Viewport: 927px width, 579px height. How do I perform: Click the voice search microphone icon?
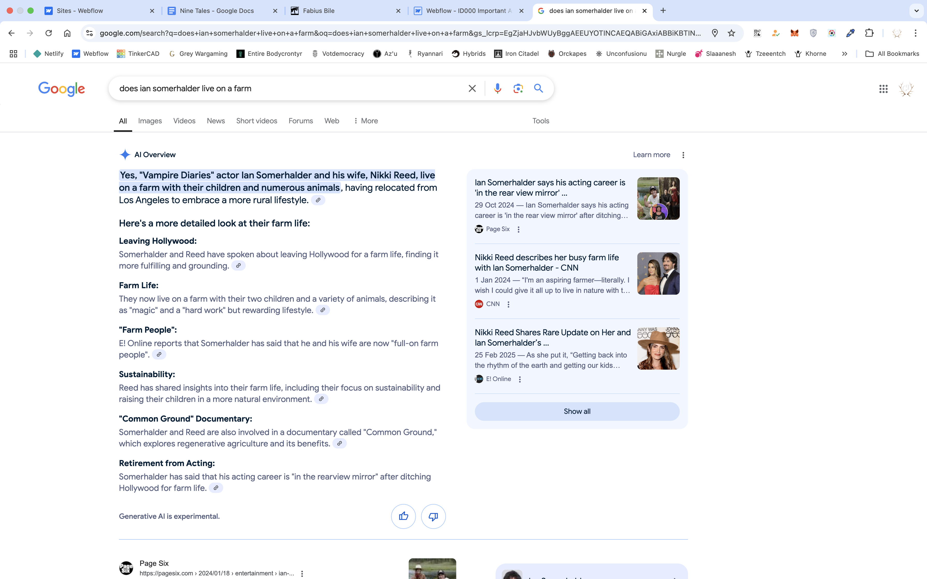pyautogui.click(x=497, y=88)
